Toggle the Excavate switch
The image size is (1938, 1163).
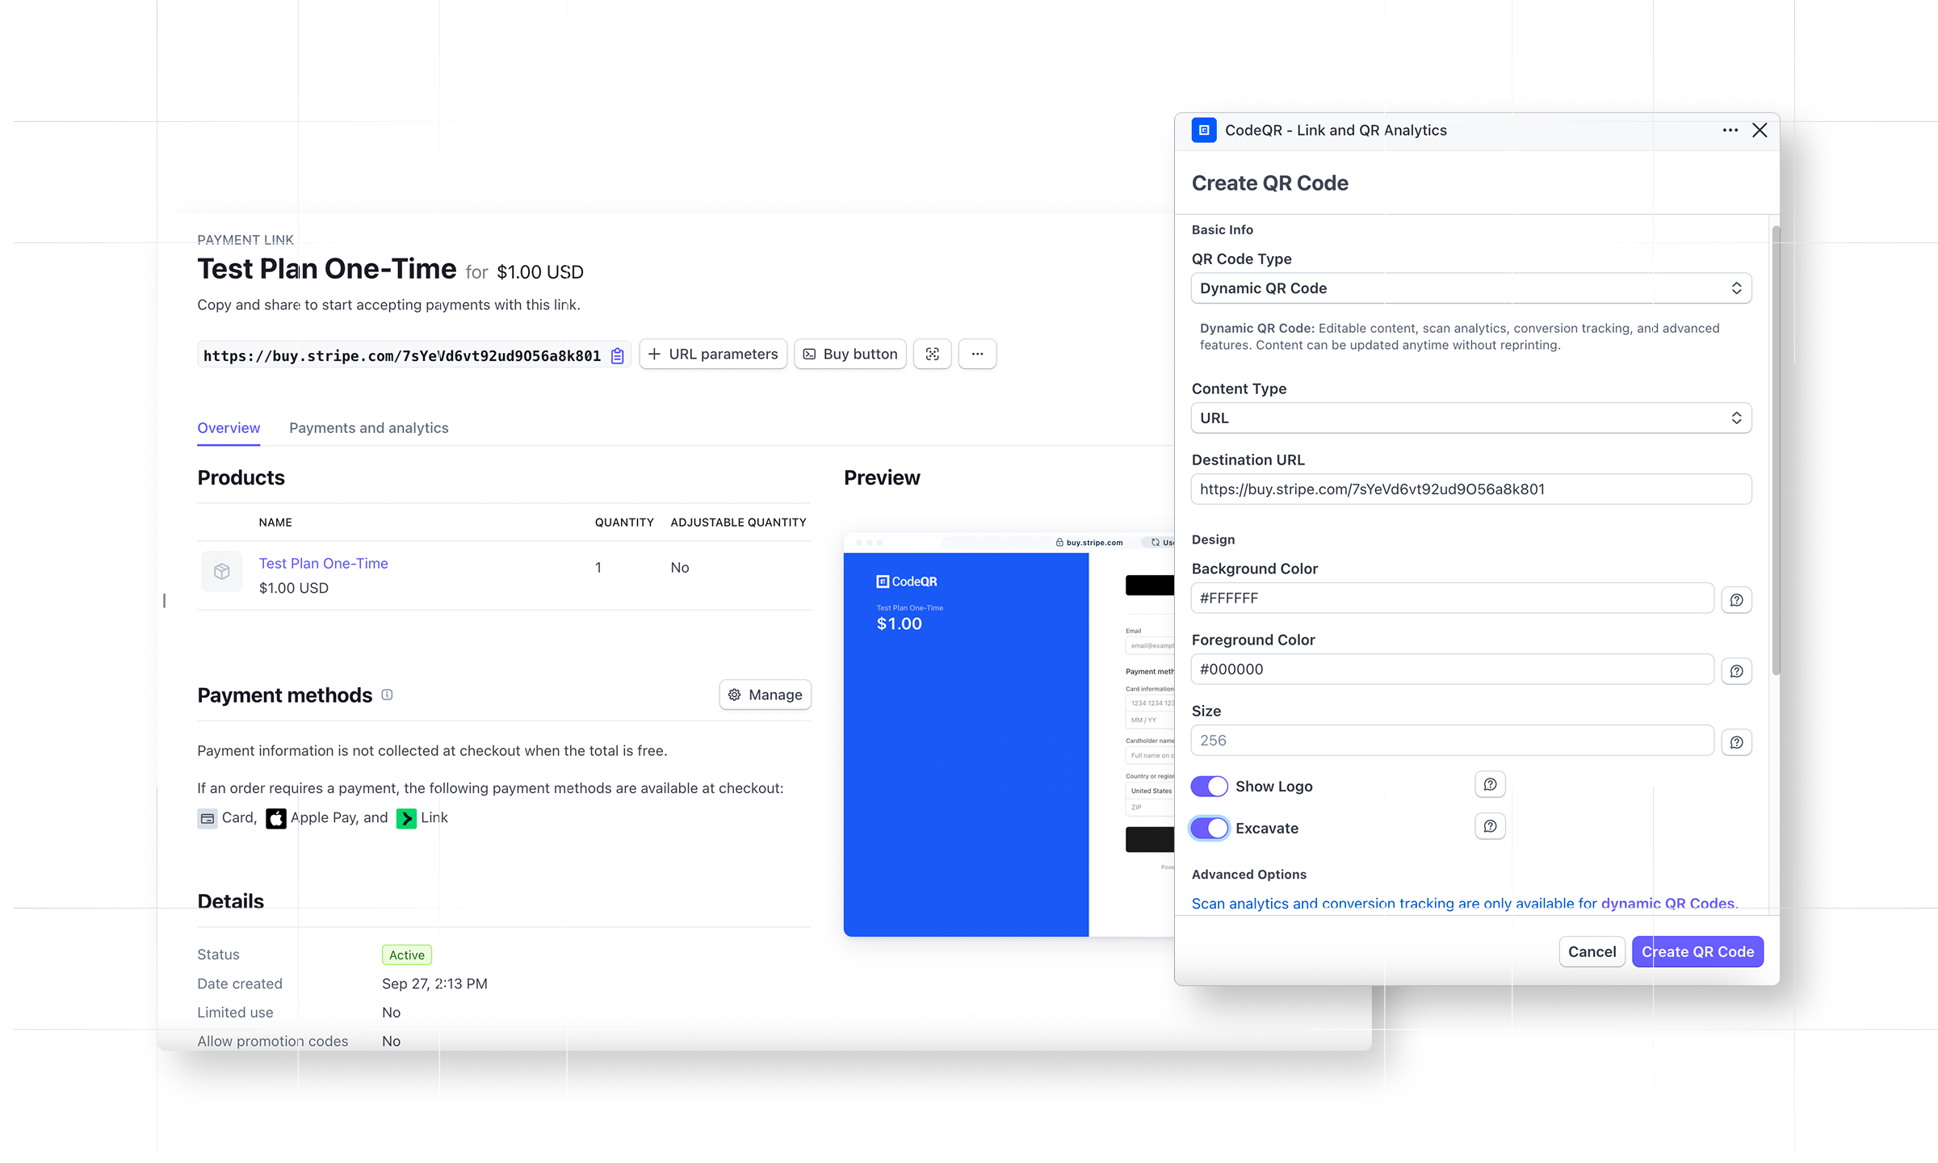click(1210, 828)
